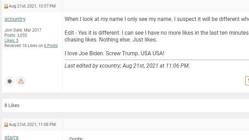Click post icon beside 10:57 PM timestamp
The width and height of the screenshot is (249, 140).
6,6
